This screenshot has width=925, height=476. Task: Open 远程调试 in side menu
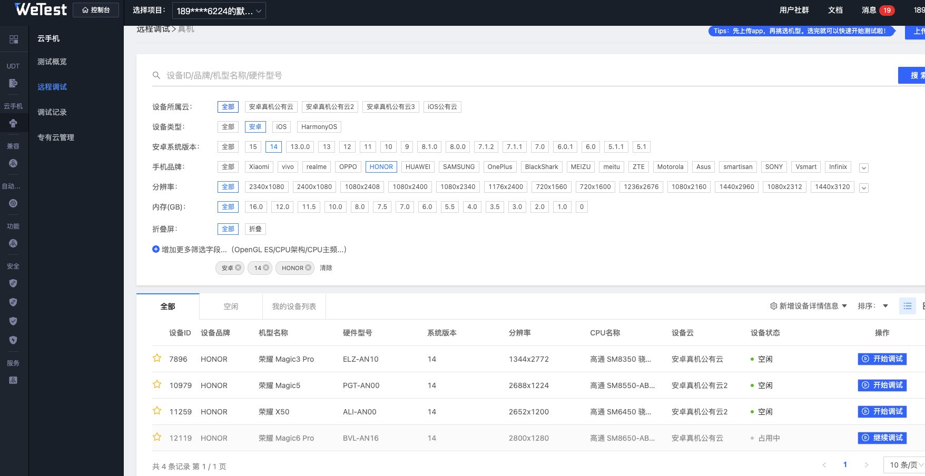(52, 87)
